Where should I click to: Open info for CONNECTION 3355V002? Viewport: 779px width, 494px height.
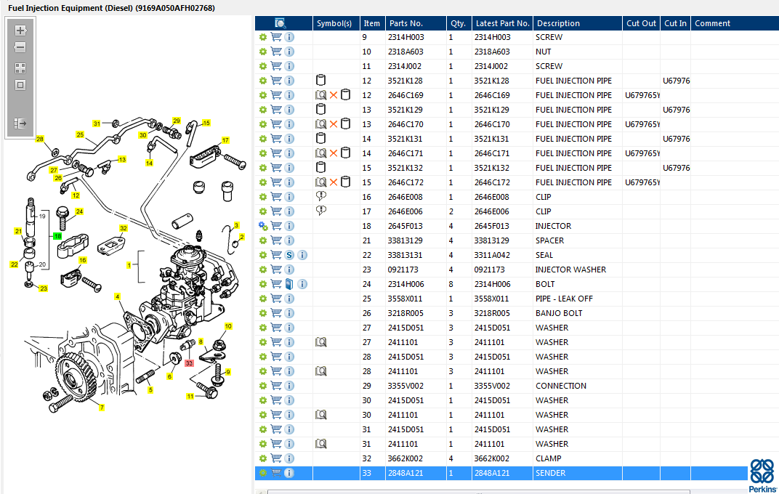tap(289, 386)
